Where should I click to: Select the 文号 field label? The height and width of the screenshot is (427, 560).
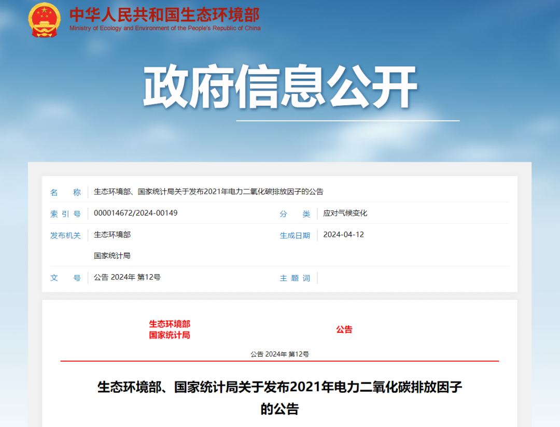pos(65,278)
